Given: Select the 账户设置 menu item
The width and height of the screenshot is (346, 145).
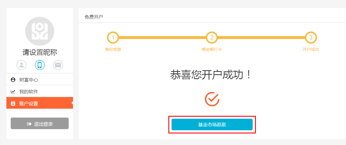Looking at the screenshot, I should point(29,103).
